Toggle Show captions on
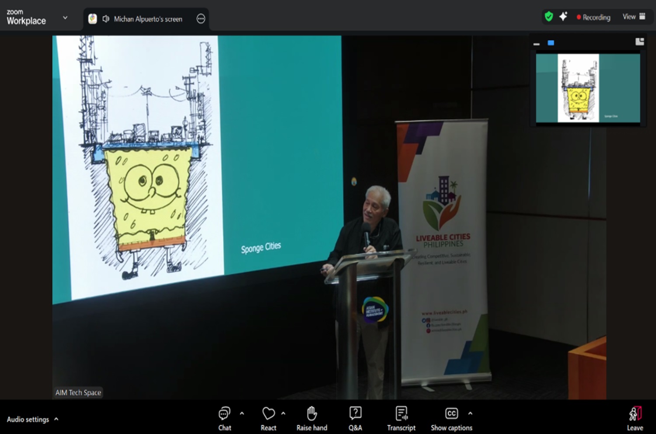 (x=451, y=418)
